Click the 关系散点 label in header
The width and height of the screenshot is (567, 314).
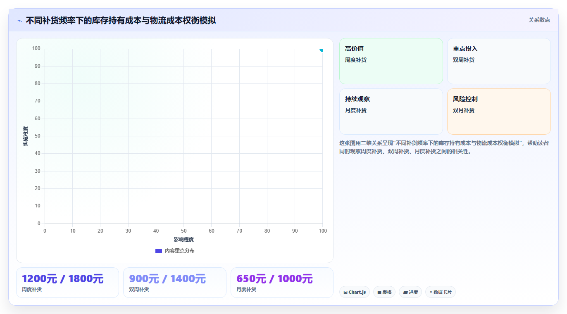click(539, 20)
